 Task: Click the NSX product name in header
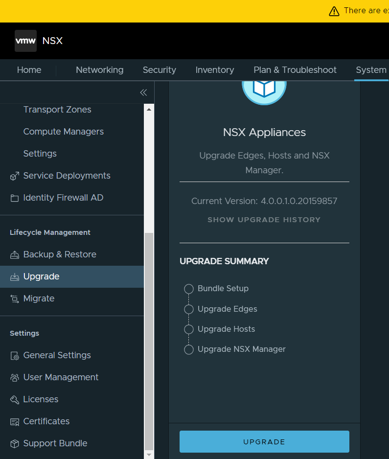[52, 41]
